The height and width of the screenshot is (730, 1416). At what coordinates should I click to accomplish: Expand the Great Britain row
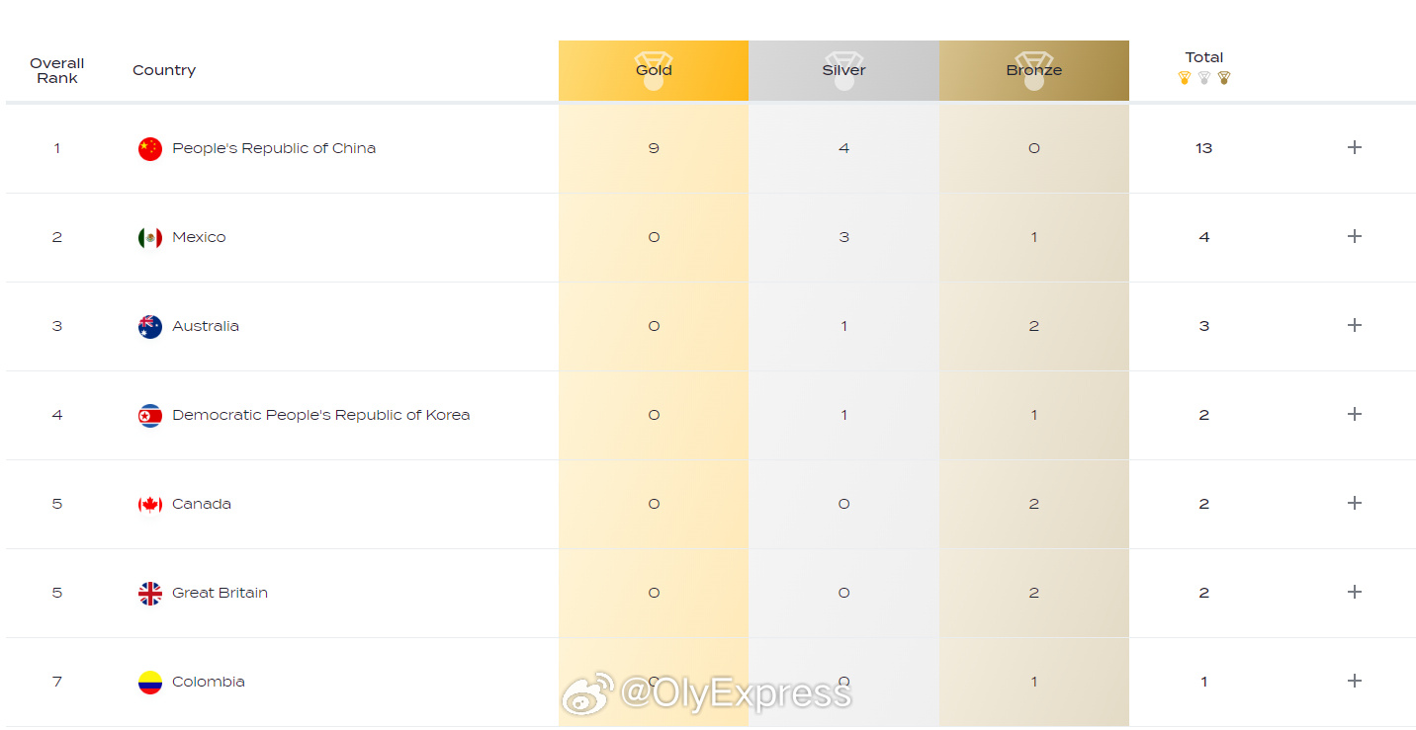coord(1355,592)
